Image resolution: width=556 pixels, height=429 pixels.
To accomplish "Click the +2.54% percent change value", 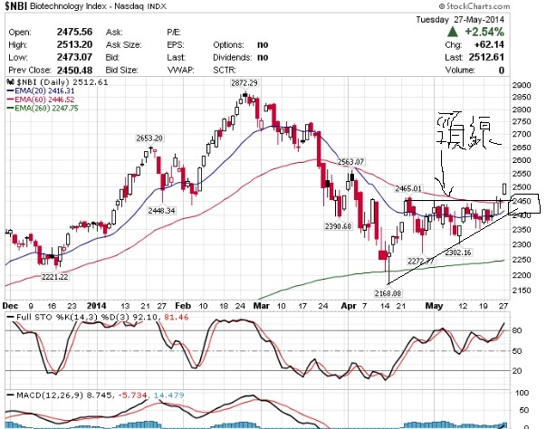I will (484, 32).
